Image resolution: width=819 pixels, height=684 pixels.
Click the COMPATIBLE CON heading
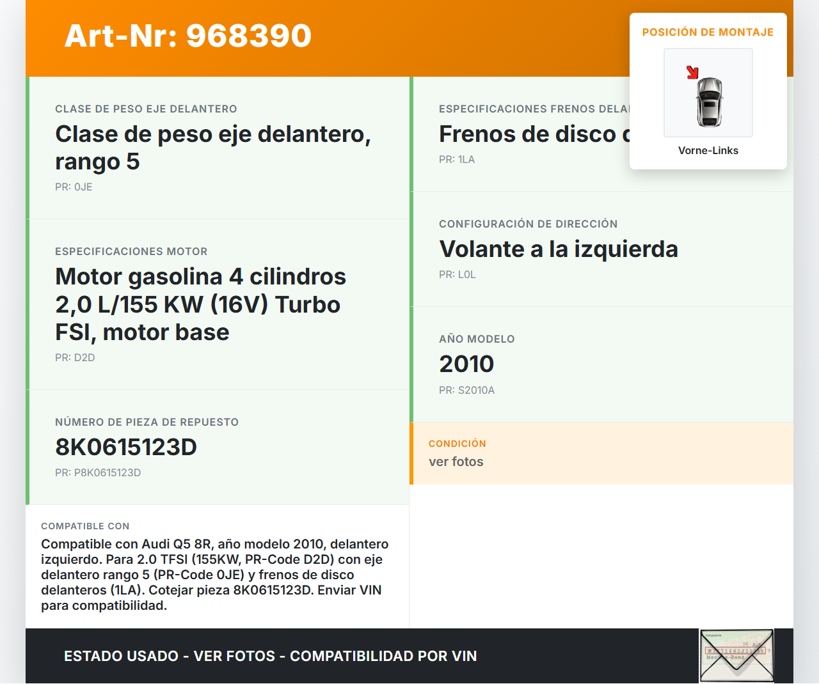click(85, 526)
